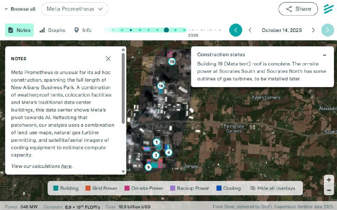Select building marker 16 on map
This screenshot has height=210, width=337.
pos(160,85)
